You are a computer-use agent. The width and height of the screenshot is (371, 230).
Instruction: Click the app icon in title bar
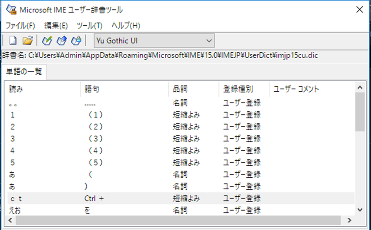pos(11,9)
